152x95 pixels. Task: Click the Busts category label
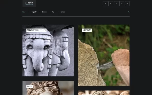pos(30,86)
